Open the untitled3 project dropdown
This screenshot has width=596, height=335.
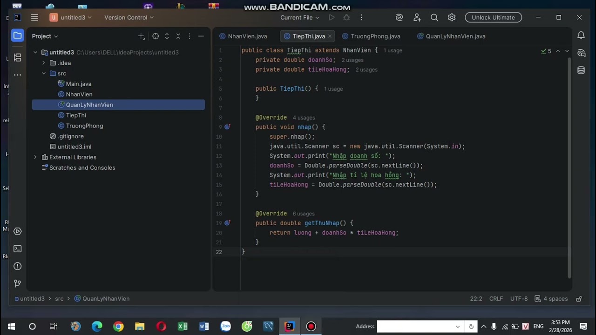(71, 17)
